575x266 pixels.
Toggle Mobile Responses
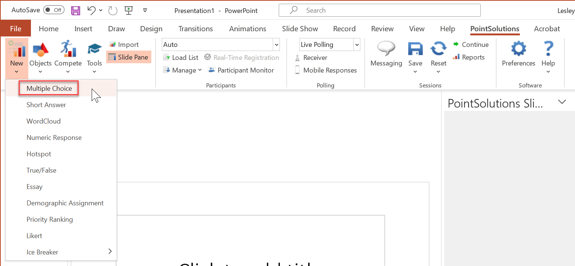pyautogui.click(x=326, y=70)
